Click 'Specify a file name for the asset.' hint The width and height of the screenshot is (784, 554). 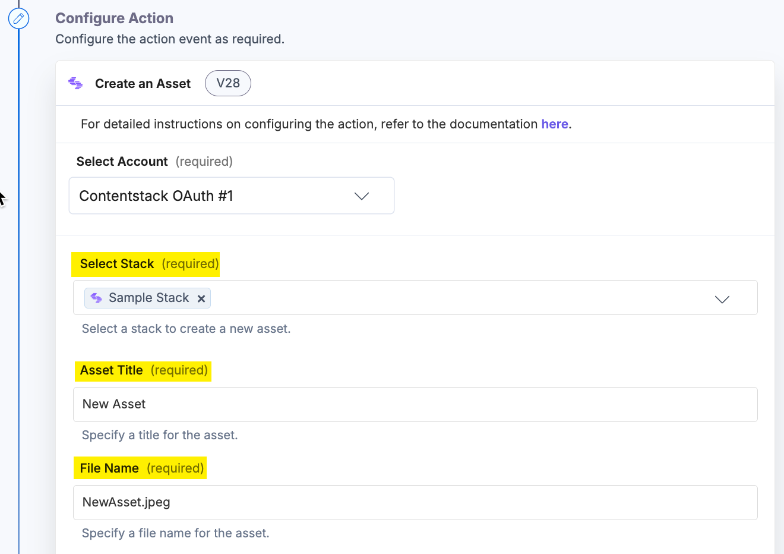(x=175, y=533)
